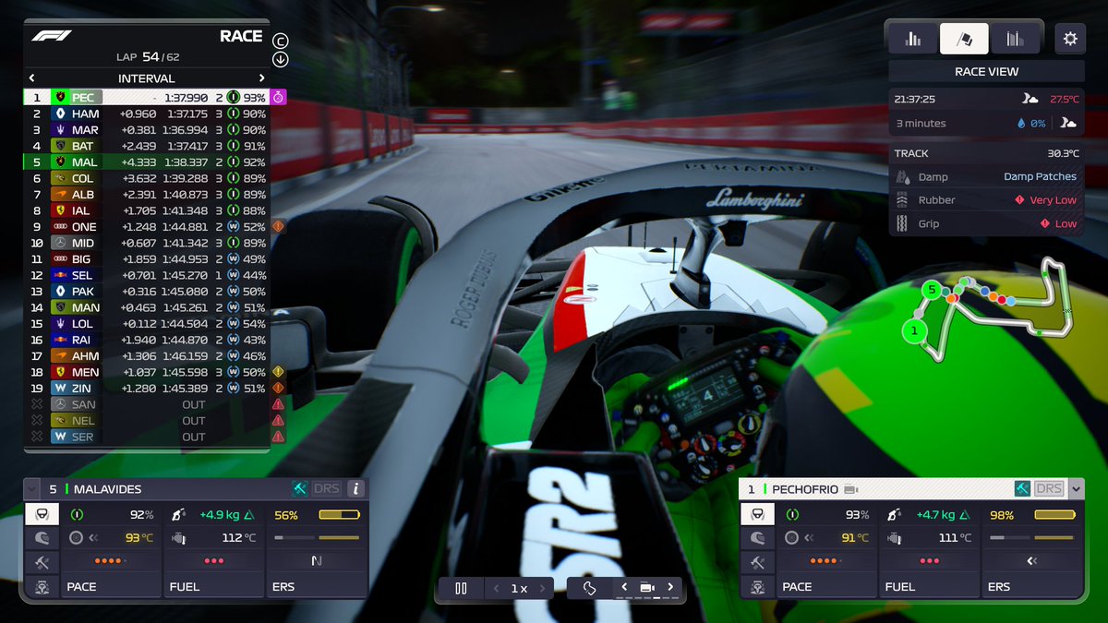1108x623 pixels.
Task: Switch to the bar chart data tab
Action: pyautogui.click(x=914, y=39)
